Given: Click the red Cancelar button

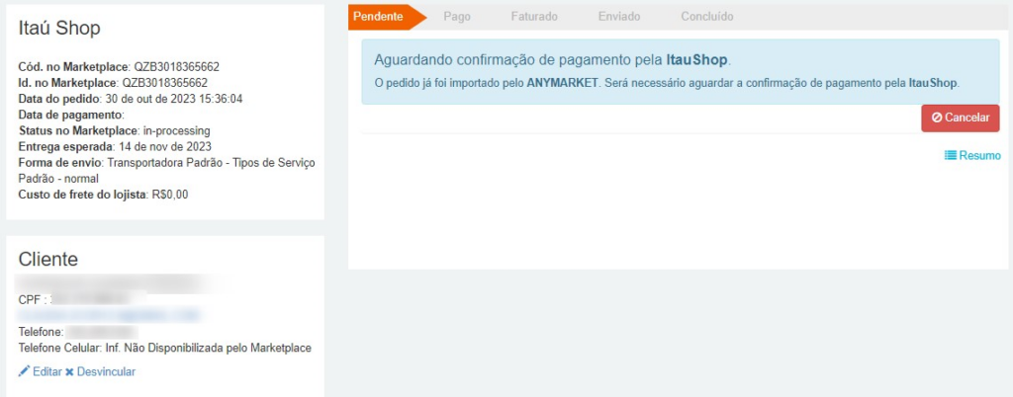Looking at the screenshot, I should click(x=960, y=119).
